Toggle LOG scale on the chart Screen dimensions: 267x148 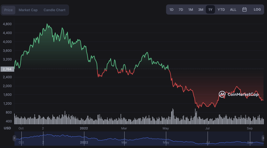click(257, 10)
